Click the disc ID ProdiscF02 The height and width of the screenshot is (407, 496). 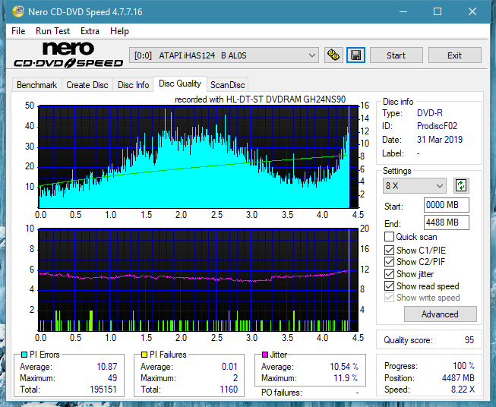(x=437, y=126)
